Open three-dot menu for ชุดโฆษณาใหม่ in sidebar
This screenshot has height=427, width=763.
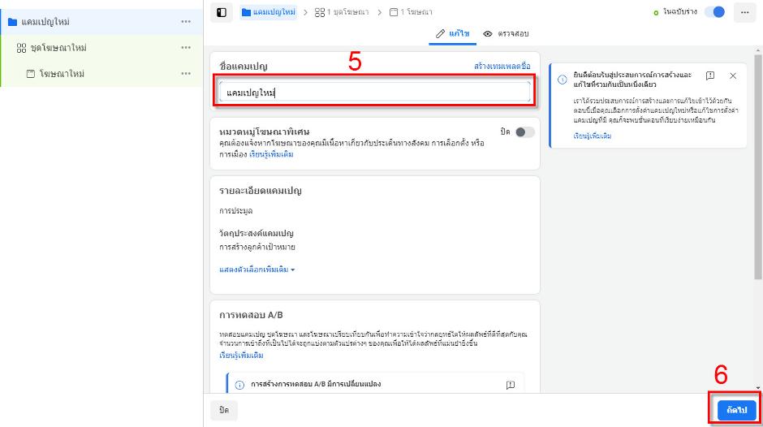click(x=186, y=48)
